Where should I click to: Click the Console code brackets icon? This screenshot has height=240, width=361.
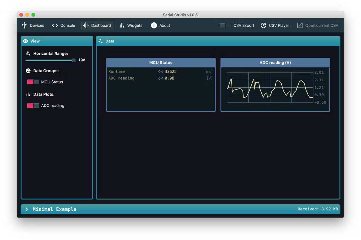[55, 25]
